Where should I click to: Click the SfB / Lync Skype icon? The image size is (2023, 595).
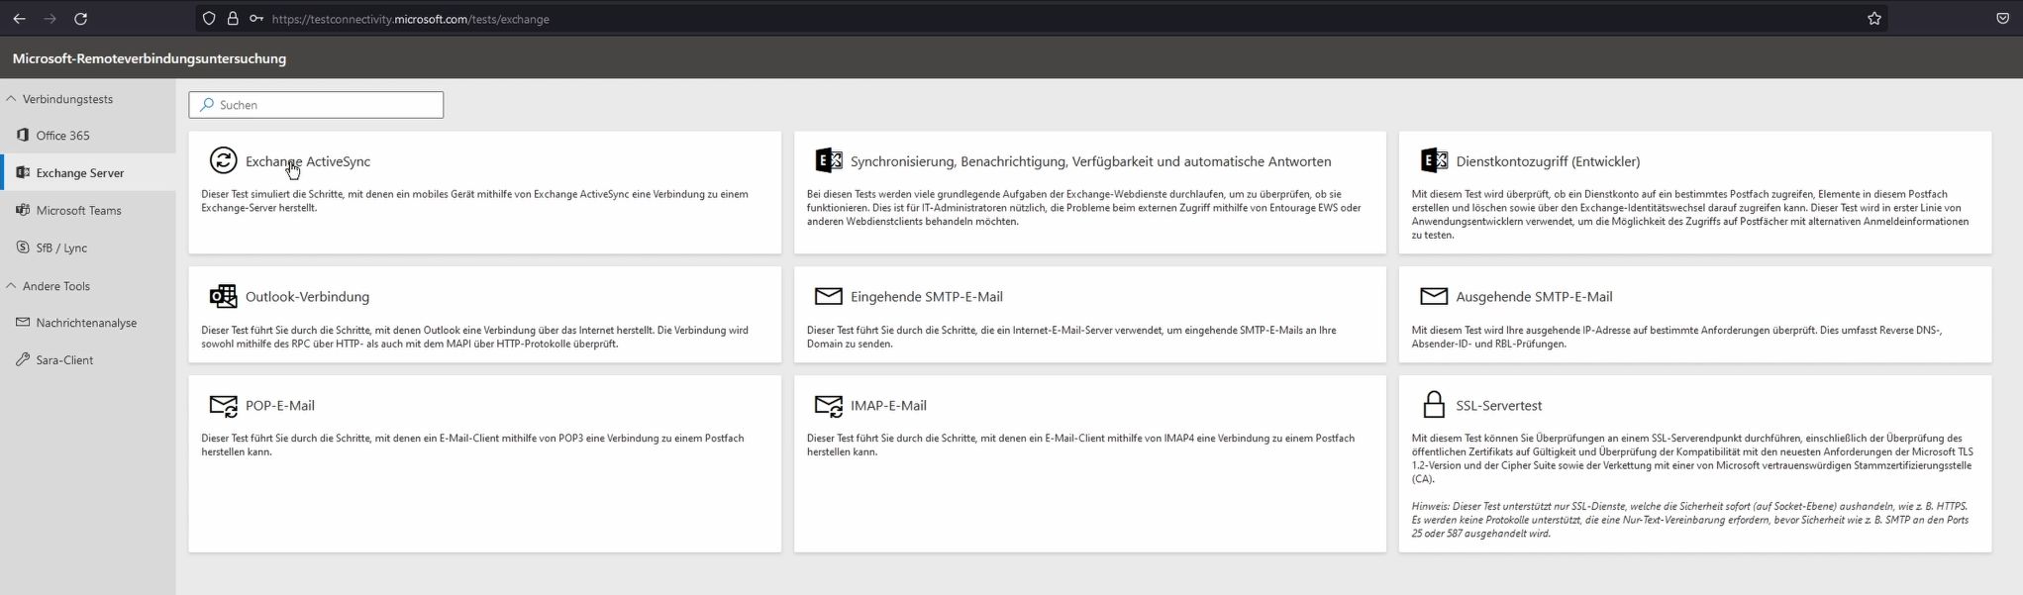click(x=23, y=248)
